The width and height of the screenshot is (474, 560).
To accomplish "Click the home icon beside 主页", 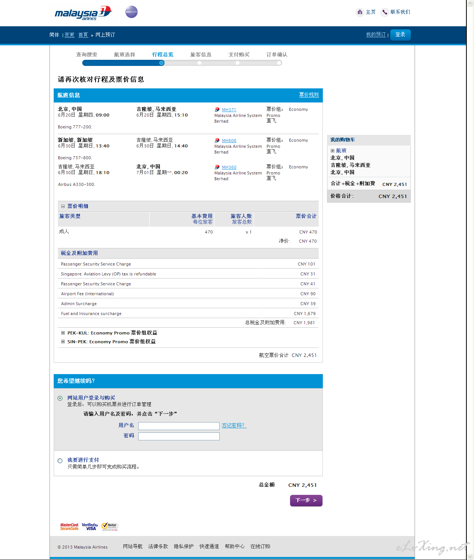I will point(360,12).
